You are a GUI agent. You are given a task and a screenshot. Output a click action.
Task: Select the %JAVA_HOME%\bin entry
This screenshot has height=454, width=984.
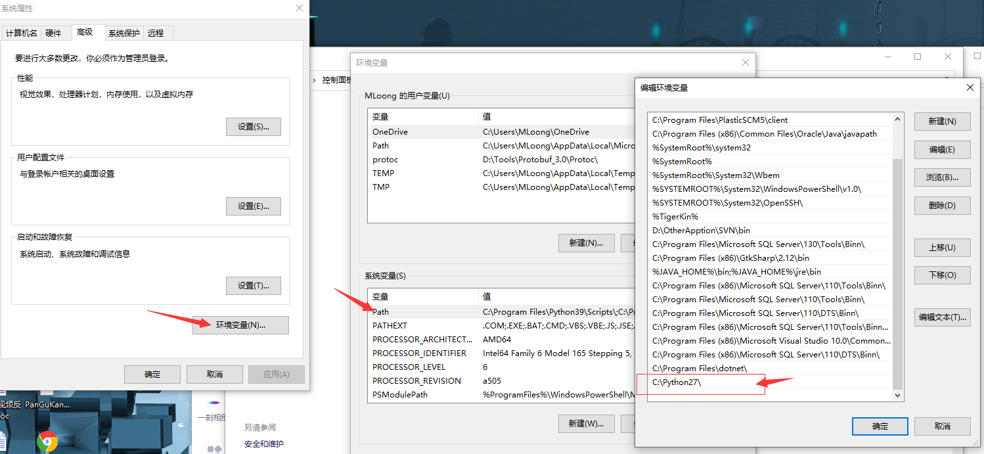tap(770, 272)
